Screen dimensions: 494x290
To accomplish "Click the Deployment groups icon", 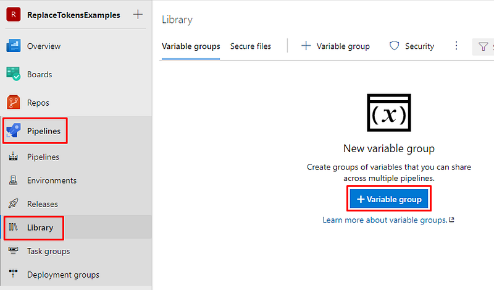I will click(x=13, y=273).
